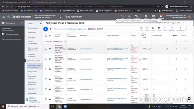Click the horizontal table scrollbar
The height and width of the screenshot is (109, 194).
[120, 103]
